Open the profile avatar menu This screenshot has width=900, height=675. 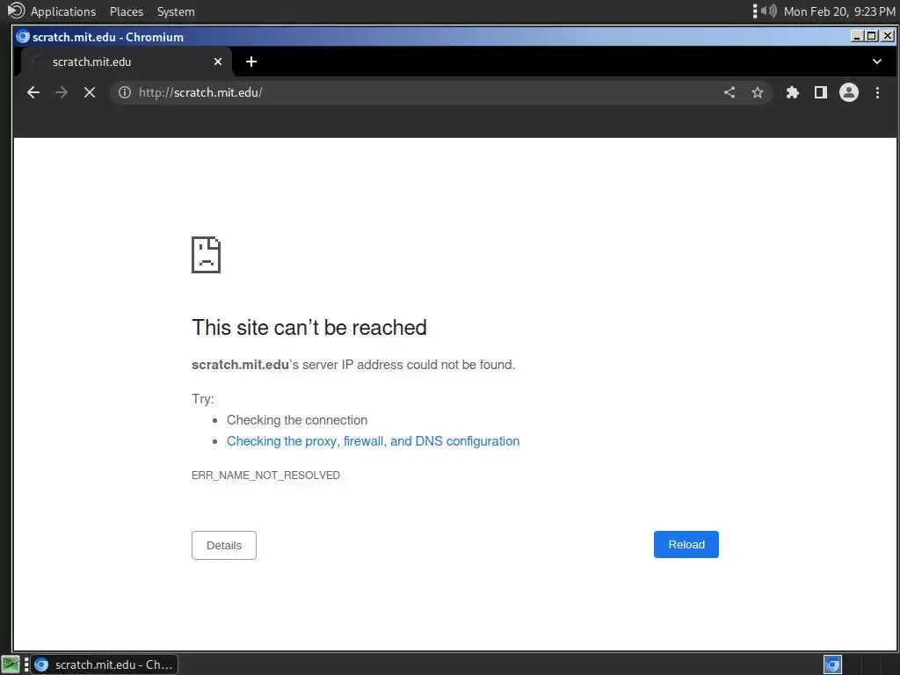849,92
